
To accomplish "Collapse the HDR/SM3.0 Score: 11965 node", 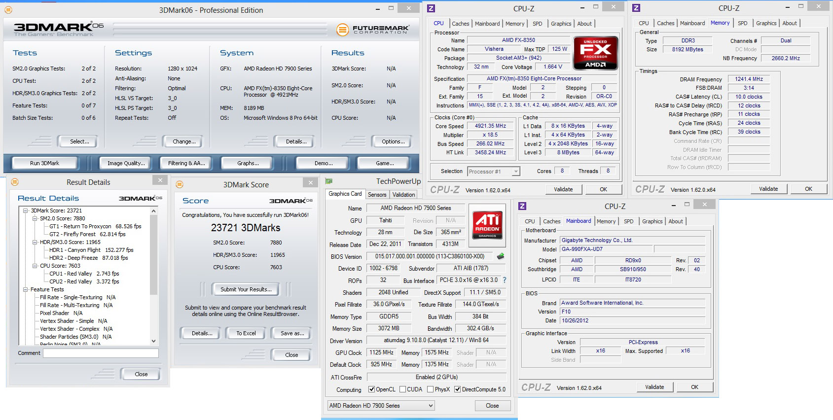I will 35,242.
